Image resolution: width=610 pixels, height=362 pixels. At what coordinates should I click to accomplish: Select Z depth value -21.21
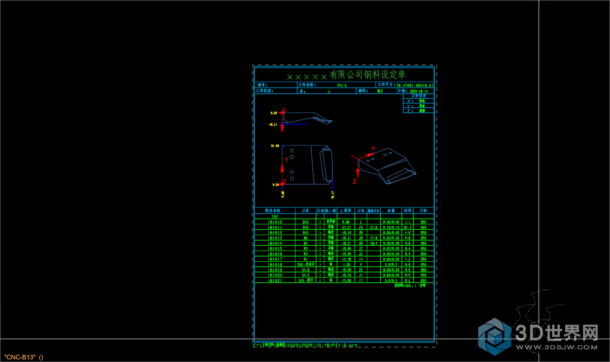[345, 227]
